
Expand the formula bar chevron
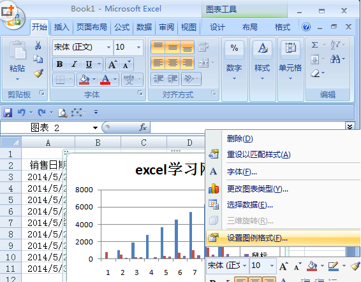pos(350,127)
